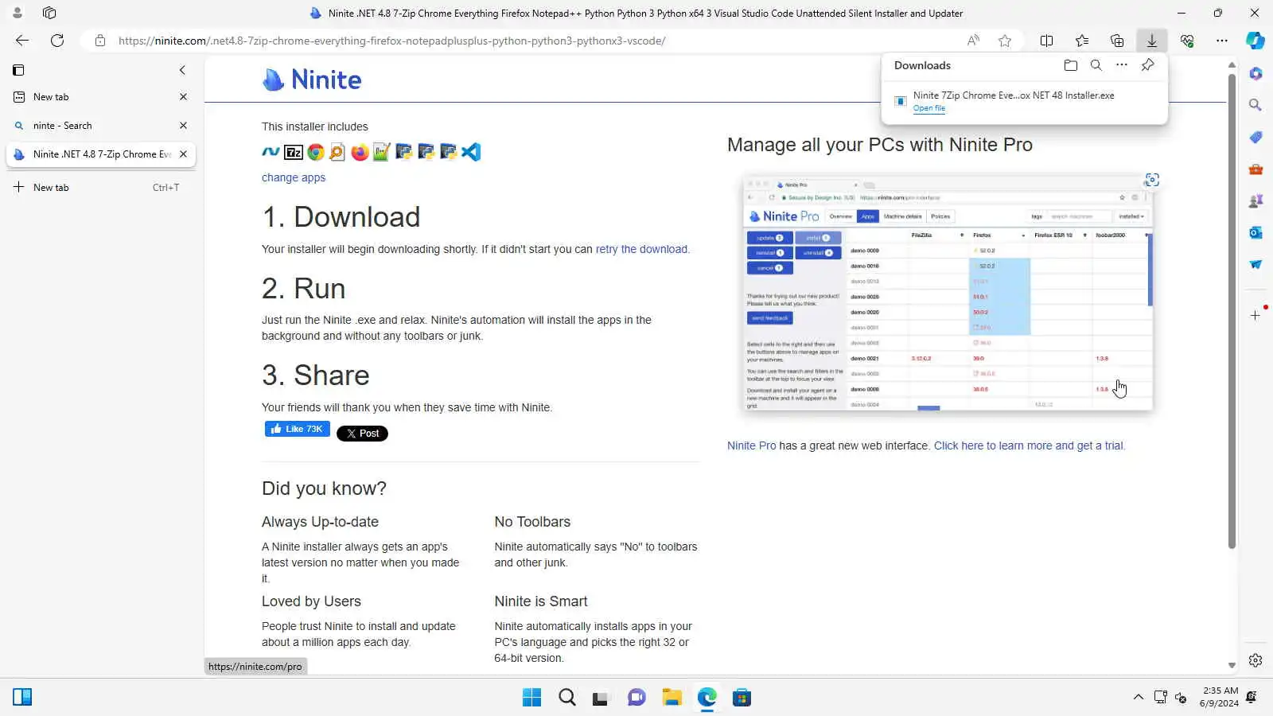Refresh the current page
The width and height of the screenshot is (1273, 716).
pyautogui.click(x=57, y=41)
